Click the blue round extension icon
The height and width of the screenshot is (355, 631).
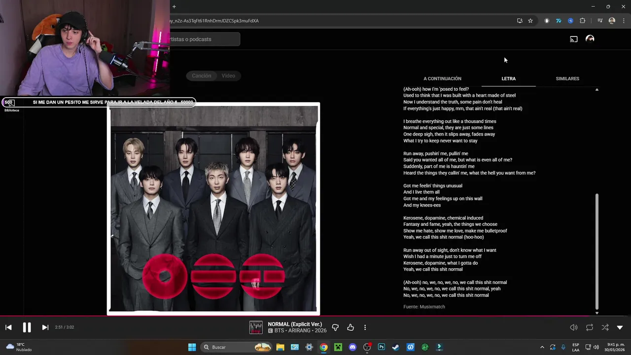(570, 21)
